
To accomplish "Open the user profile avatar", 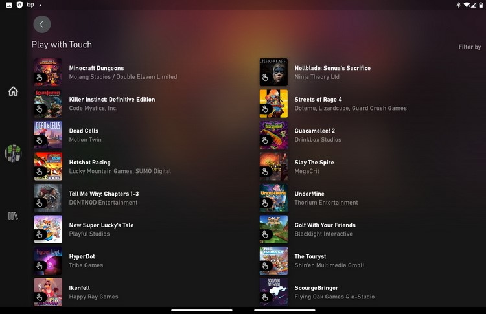I will [x=13, y=153].
